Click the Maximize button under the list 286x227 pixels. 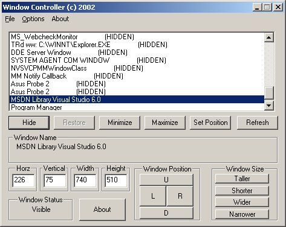(x=165, y=123)
